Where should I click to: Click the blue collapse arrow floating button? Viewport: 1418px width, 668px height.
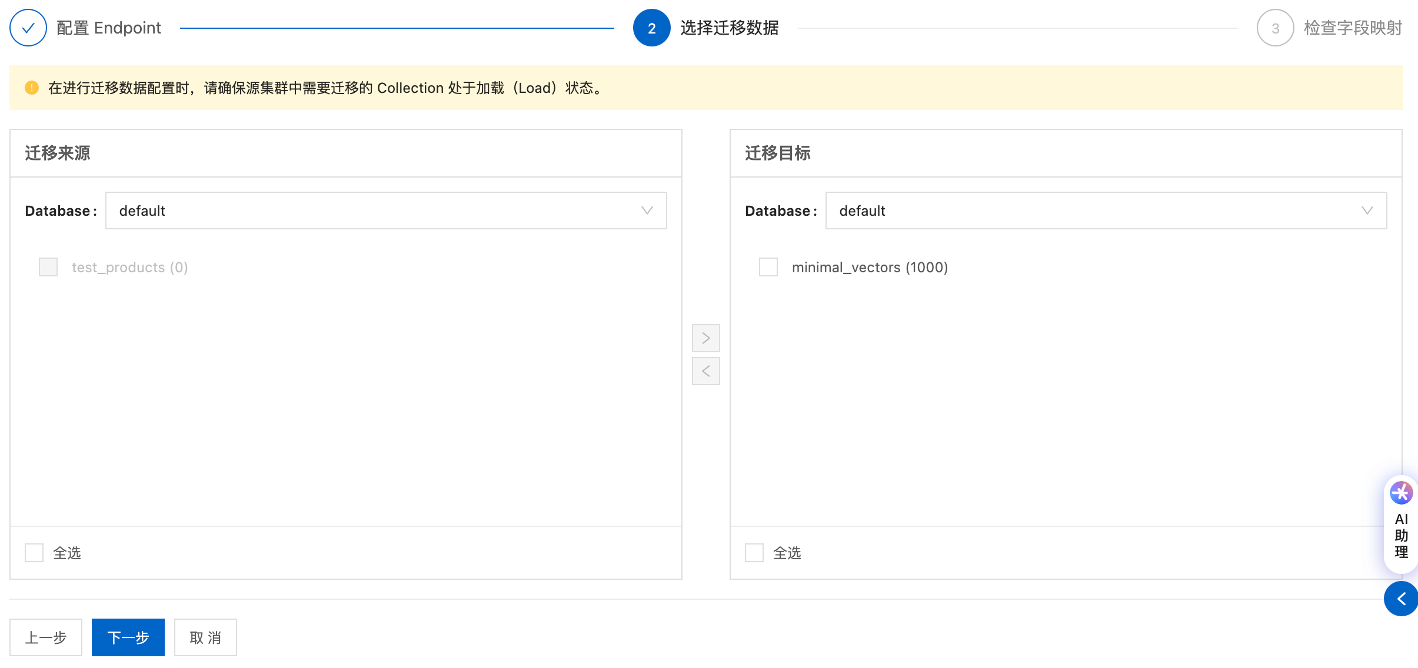(1401, 599)
